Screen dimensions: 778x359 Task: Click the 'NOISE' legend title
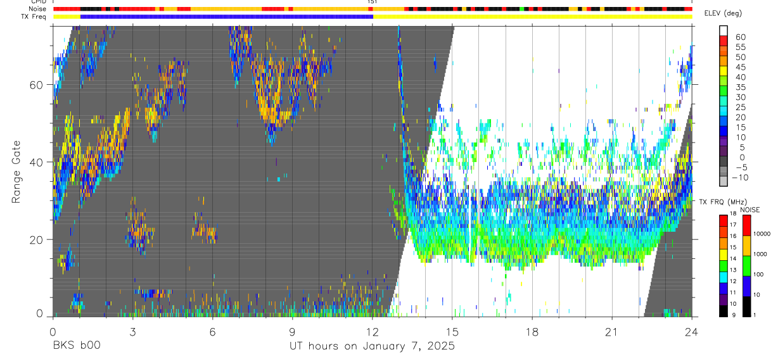tap(750, 210)
